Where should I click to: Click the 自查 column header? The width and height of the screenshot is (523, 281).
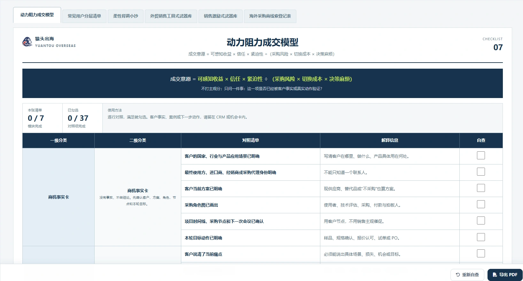481,140
